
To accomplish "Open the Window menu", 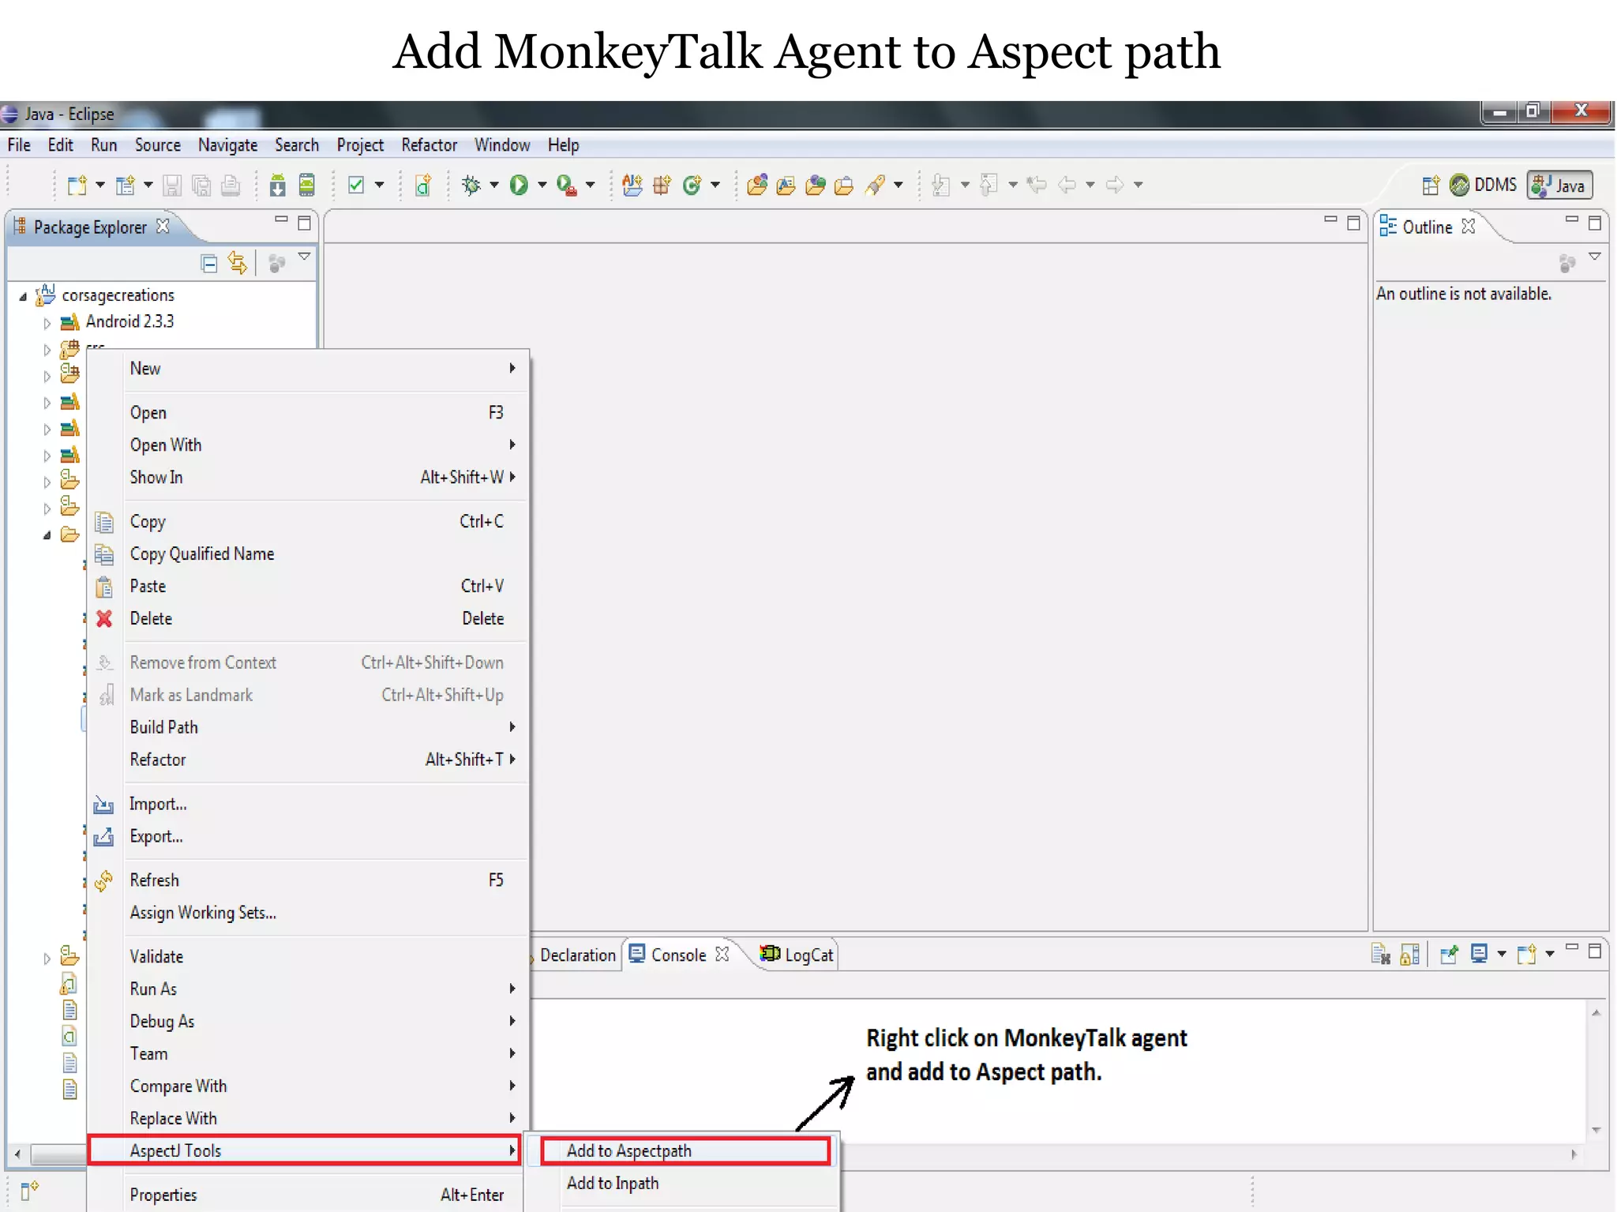I will point(502,145).
